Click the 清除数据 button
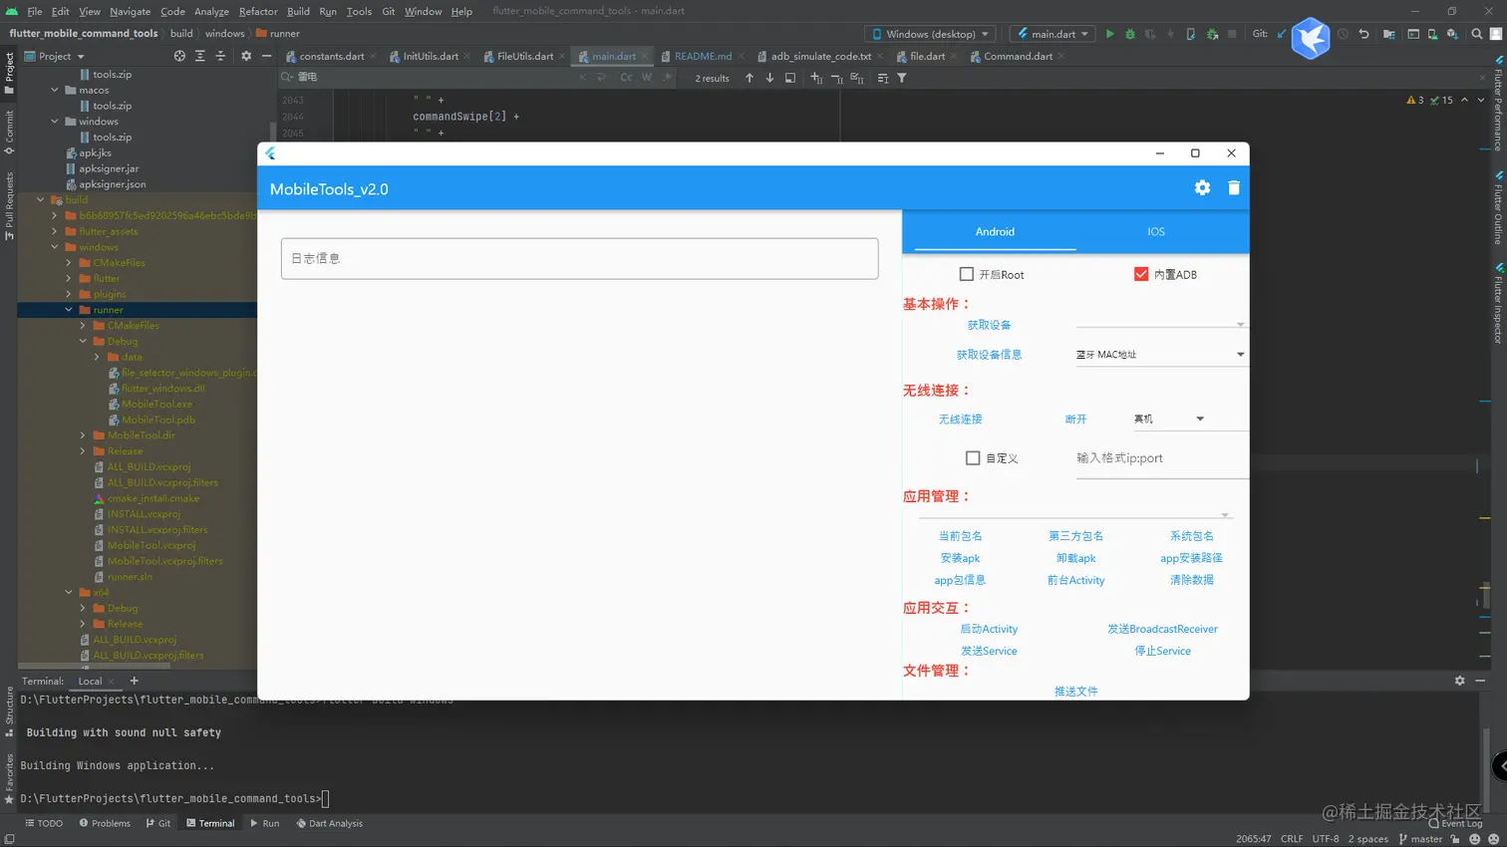 [x=1192, y=580]
